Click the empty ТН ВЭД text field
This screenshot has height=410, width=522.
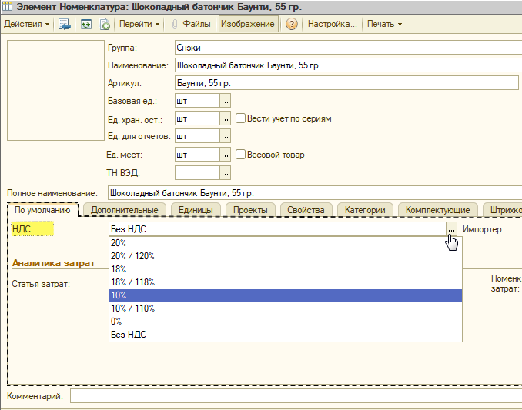click(x=197, y=173)
